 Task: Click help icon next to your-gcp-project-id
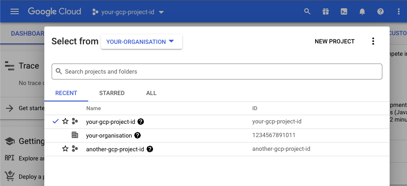141,122
